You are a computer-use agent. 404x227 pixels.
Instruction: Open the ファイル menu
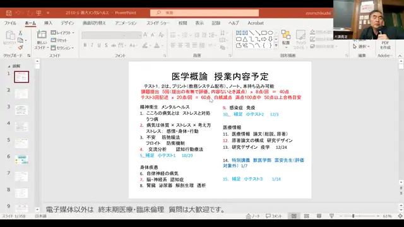pyautogui.click(x=10, y=23)
